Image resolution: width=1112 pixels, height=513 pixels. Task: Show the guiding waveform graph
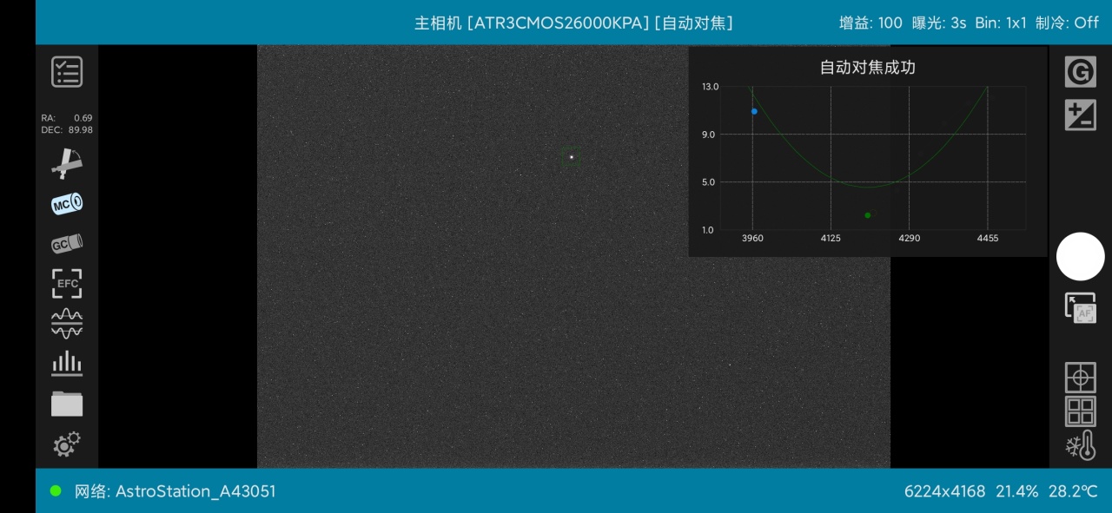(x=67, y=323)
